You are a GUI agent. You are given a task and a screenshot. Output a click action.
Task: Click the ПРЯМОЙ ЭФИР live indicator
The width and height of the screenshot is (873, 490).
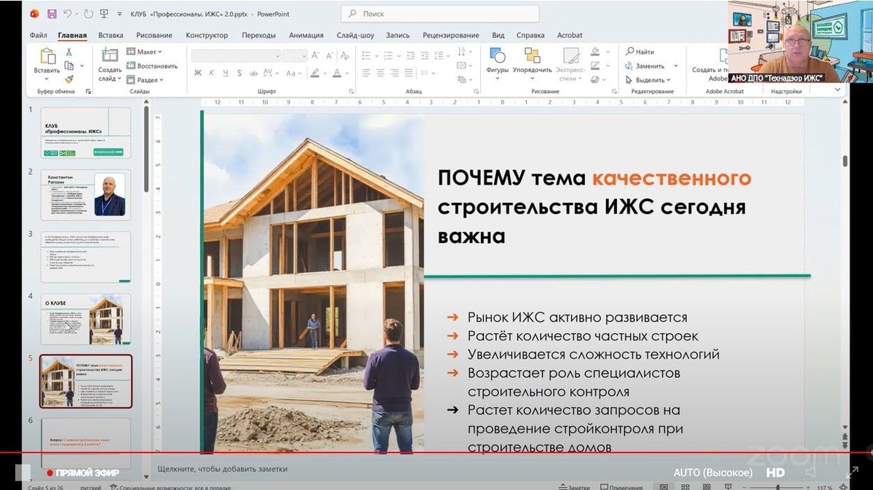point(82,473)
